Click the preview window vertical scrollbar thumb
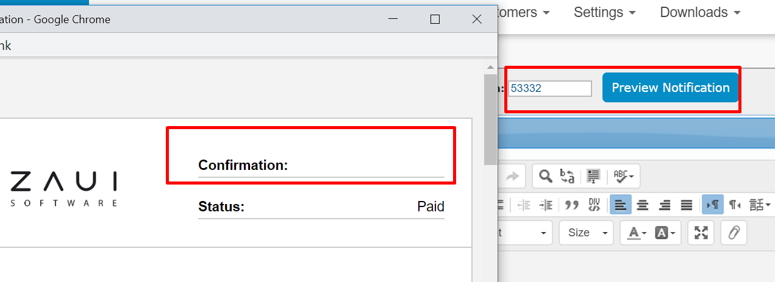Image resolution: width=775 pixels, height=282 pixels. pyautogui.click(x=490, y=119)
